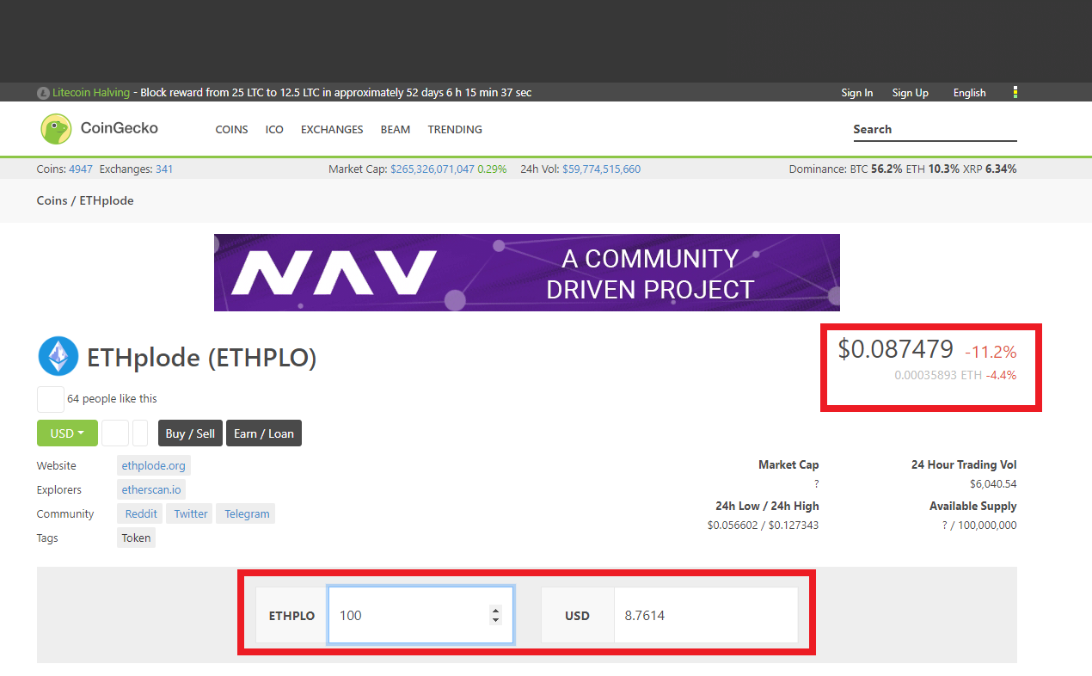The height and width of the screenshot is (676, 1092).
Task: Click the -11.2% price change text
Action: point(991,352)
